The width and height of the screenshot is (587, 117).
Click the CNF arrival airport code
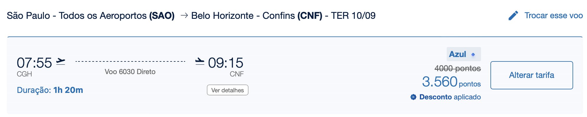[237, 74]
